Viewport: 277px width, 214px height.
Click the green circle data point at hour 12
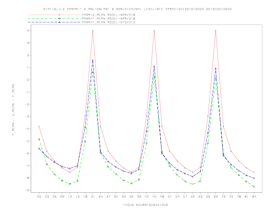[x=70, y=184]
